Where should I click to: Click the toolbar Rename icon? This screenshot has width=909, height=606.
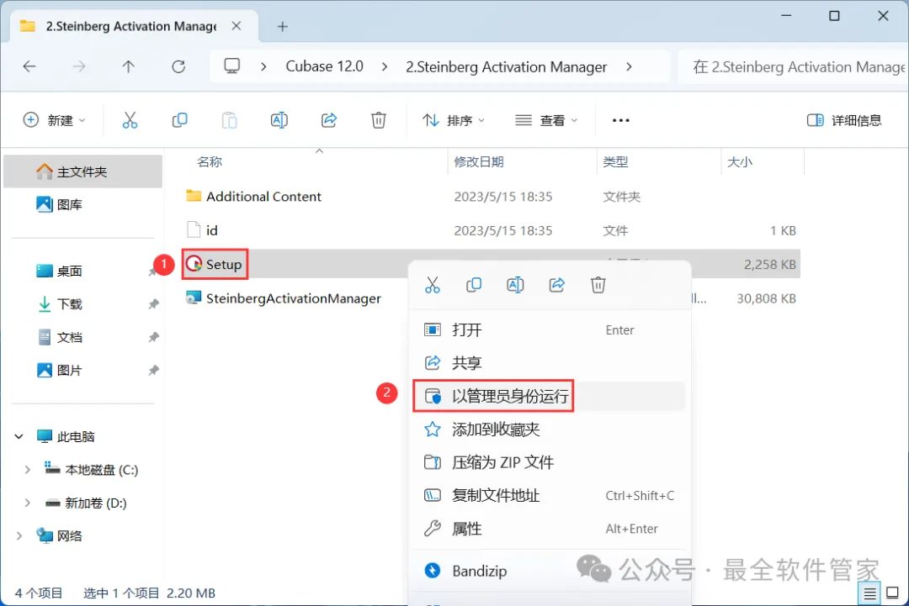[279, 120]
